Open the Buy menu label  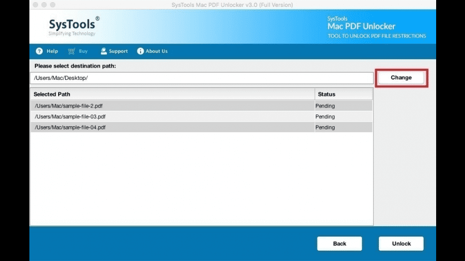83,51
